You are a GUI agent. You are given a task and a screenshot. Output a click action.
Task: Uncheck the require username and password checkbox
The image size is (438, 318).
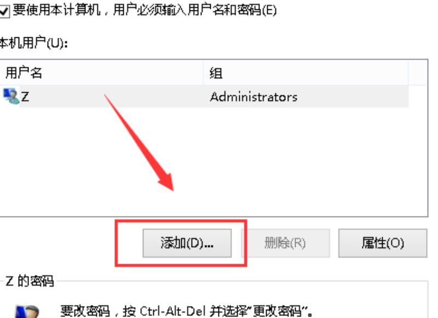(x=4, y=12)
